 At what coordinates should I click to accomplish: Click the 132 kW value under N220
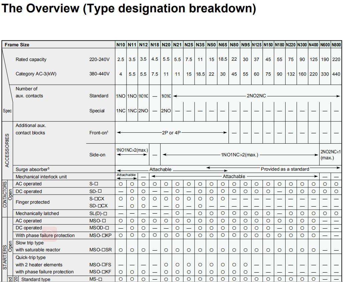point(291,74)
